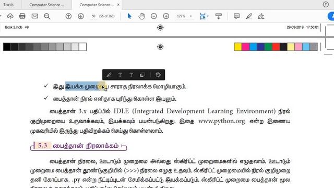Click the 5.3 section heading

78,146
